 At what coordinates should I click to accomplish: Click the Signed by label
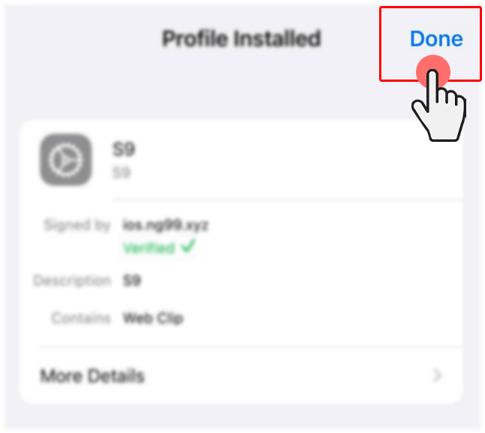77,225
